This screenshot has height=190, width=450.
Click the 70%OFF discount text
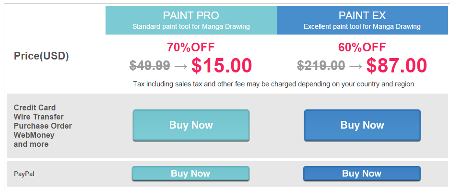pos(191,47)
